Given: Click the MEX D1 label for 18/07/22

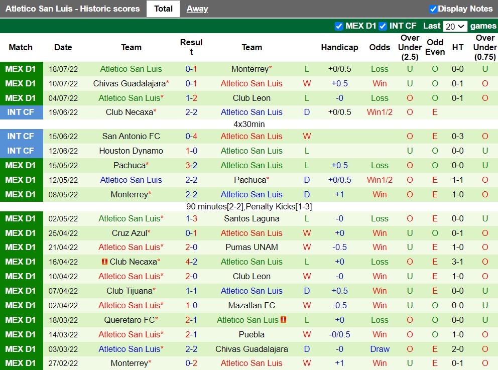Looking at the screenshot, I should (21, 69).
